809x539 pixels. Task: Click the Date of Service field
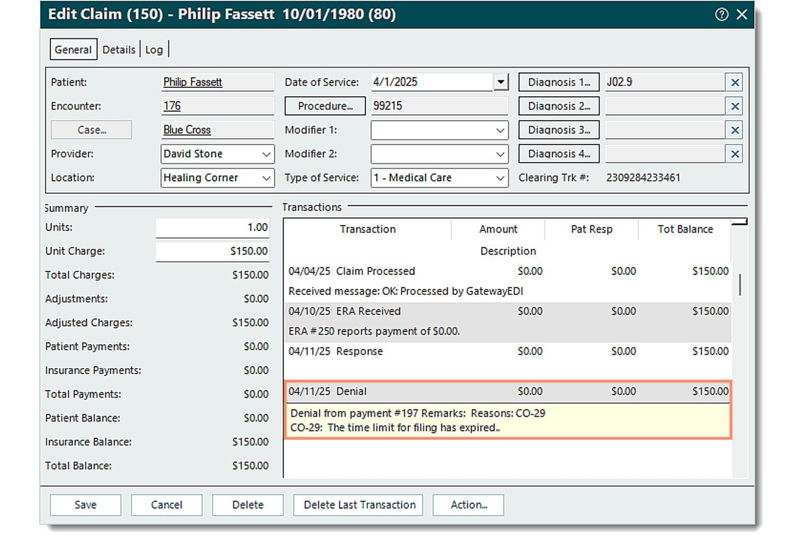(x=432, y=82)
